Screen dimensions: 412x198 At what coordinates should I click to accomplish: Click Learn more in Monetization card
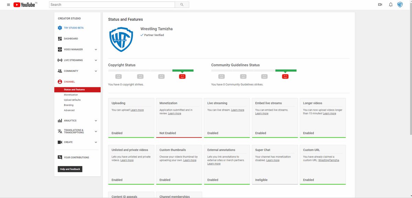click(174, 113)
